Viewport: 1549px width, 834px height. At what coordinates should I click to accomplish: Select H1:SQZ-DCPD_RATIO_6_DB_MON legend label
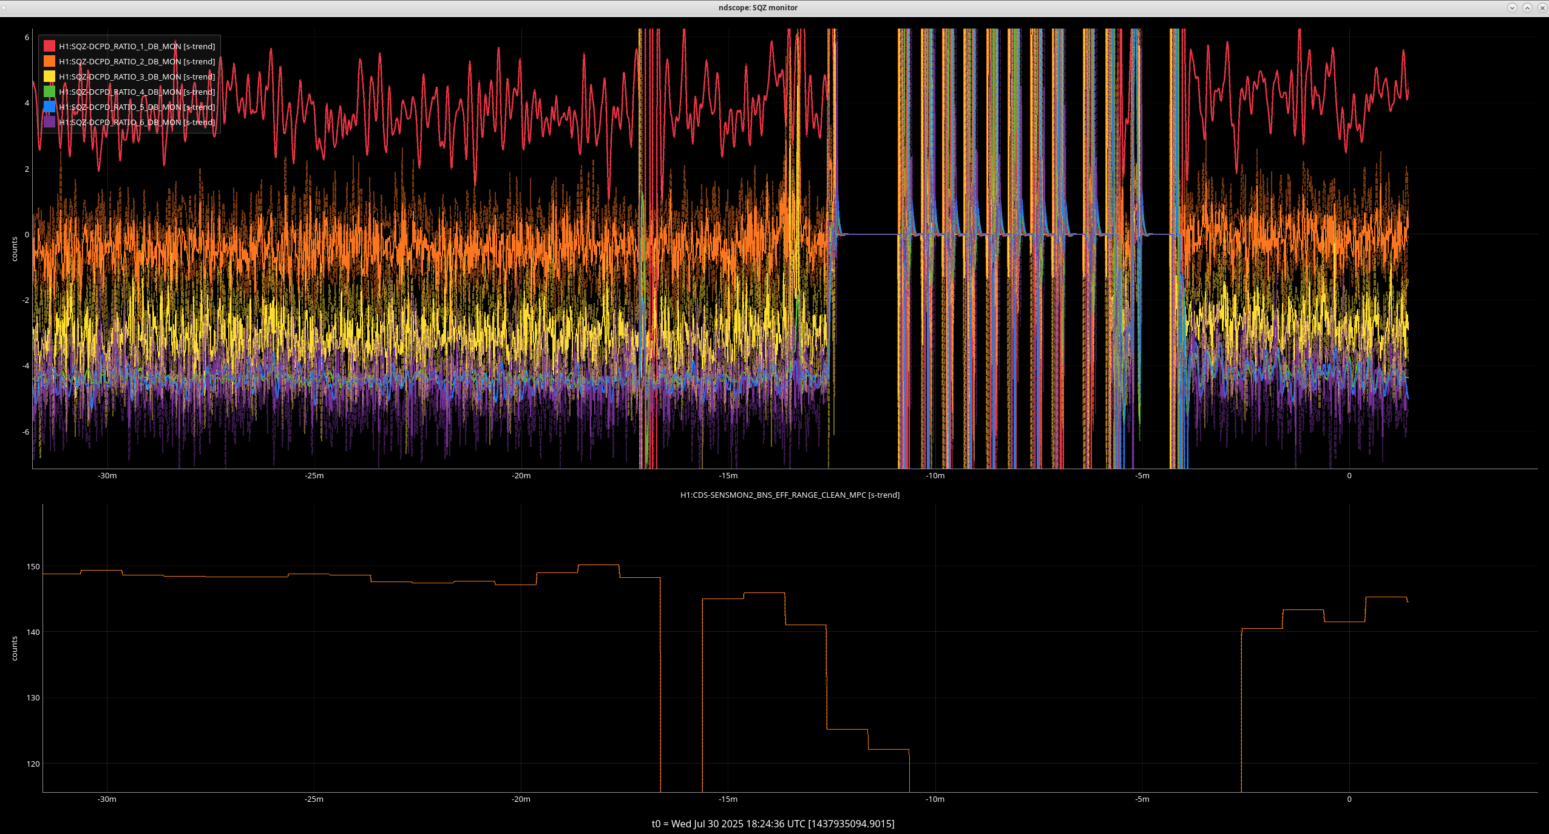tap(137, 122)
